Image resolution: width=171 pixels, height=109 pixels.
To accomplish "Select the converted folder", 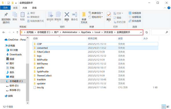I will [95, 48].
